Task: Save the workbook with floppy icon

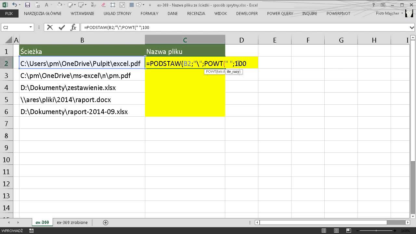Action: (28, 5)
